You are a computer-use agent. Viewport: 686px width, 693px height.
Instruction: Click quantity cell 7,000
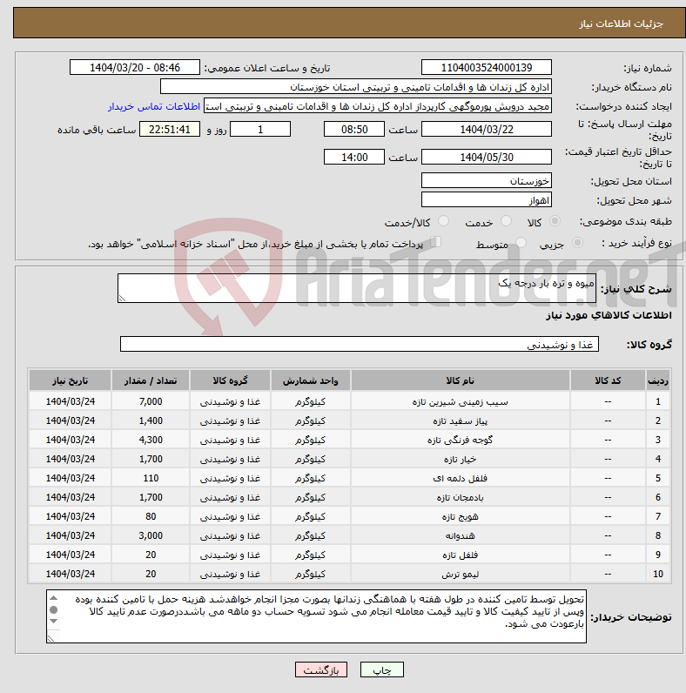[151, 401]
